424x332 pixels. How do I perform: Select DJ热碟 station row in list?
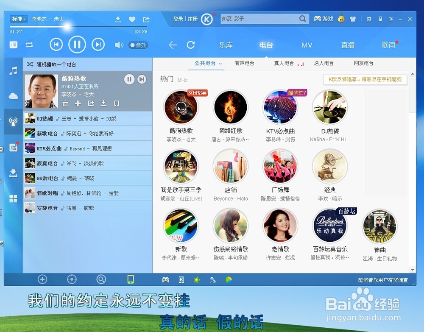click(88, 118)
